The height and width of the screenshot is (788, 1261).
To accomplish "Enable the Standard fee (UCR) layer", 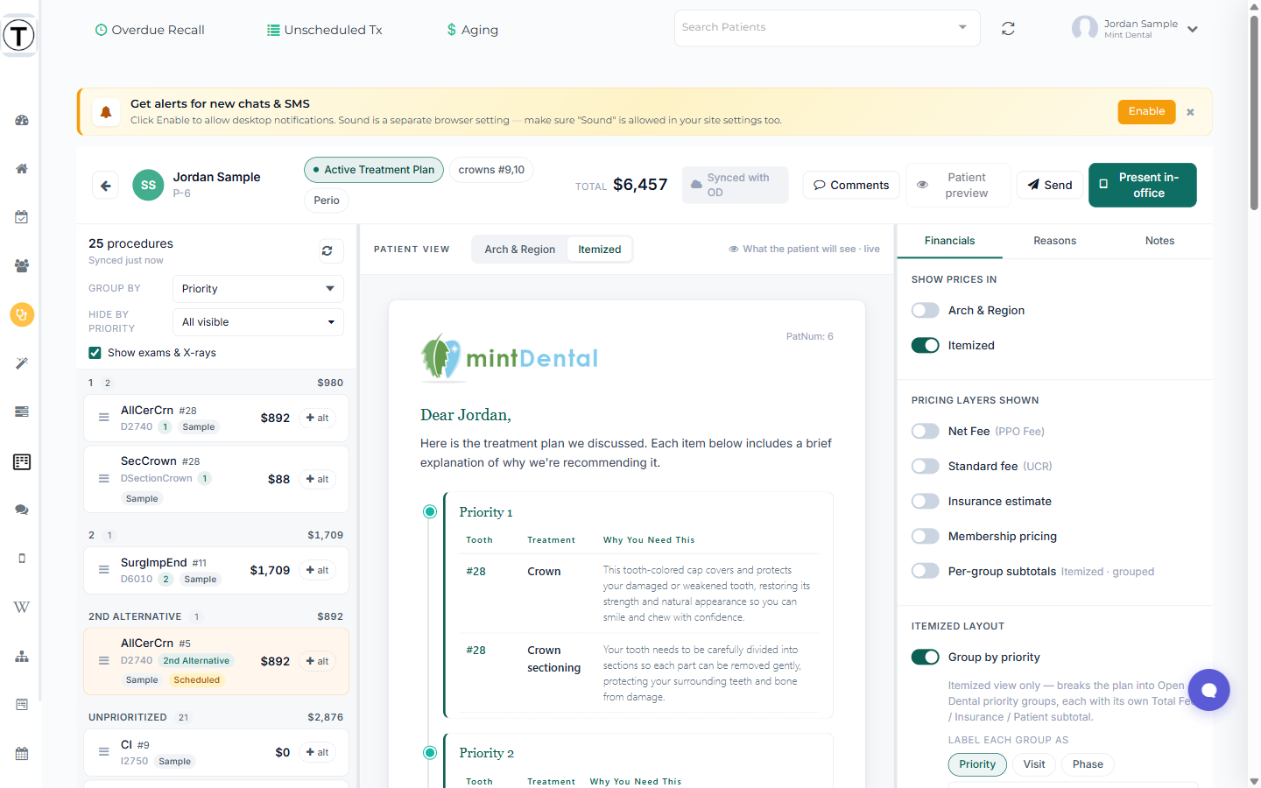I will tap(925, 466).
